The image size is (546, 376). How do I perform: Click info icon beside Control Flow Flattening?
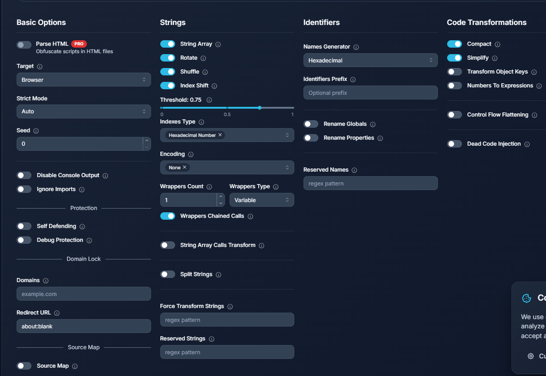pos(534,115)
